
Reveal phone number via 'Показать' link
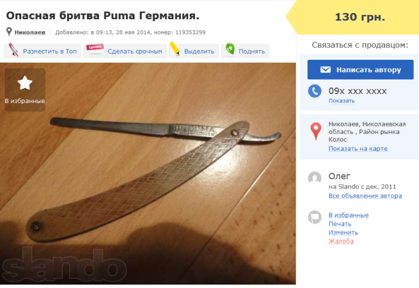[342, 101]
